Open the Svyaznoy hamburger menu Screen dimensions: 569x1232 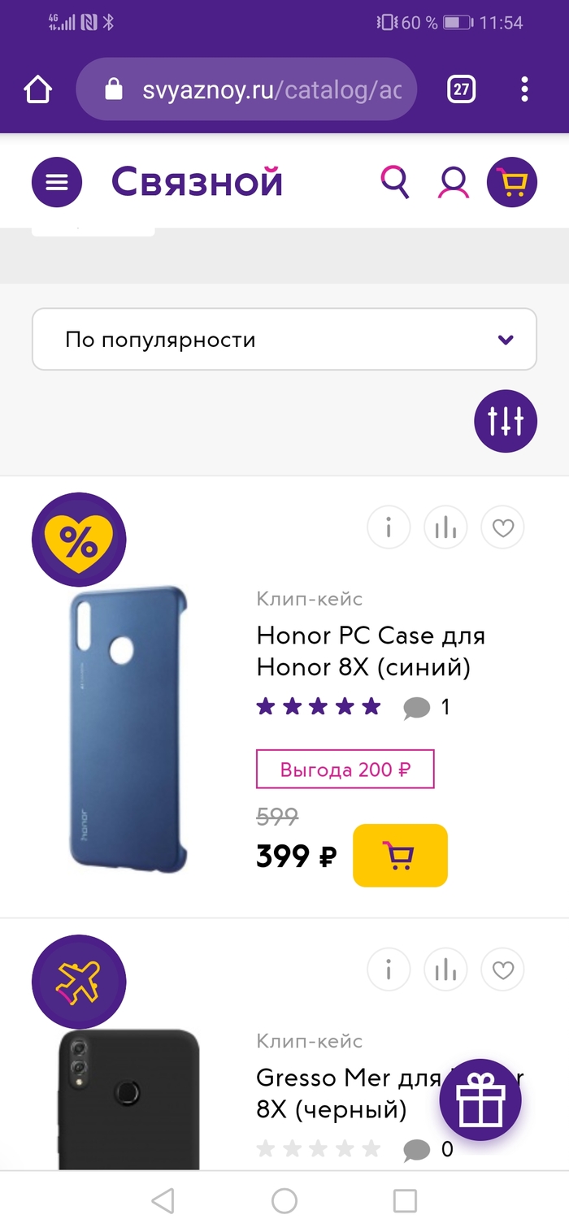coord(57,182)
